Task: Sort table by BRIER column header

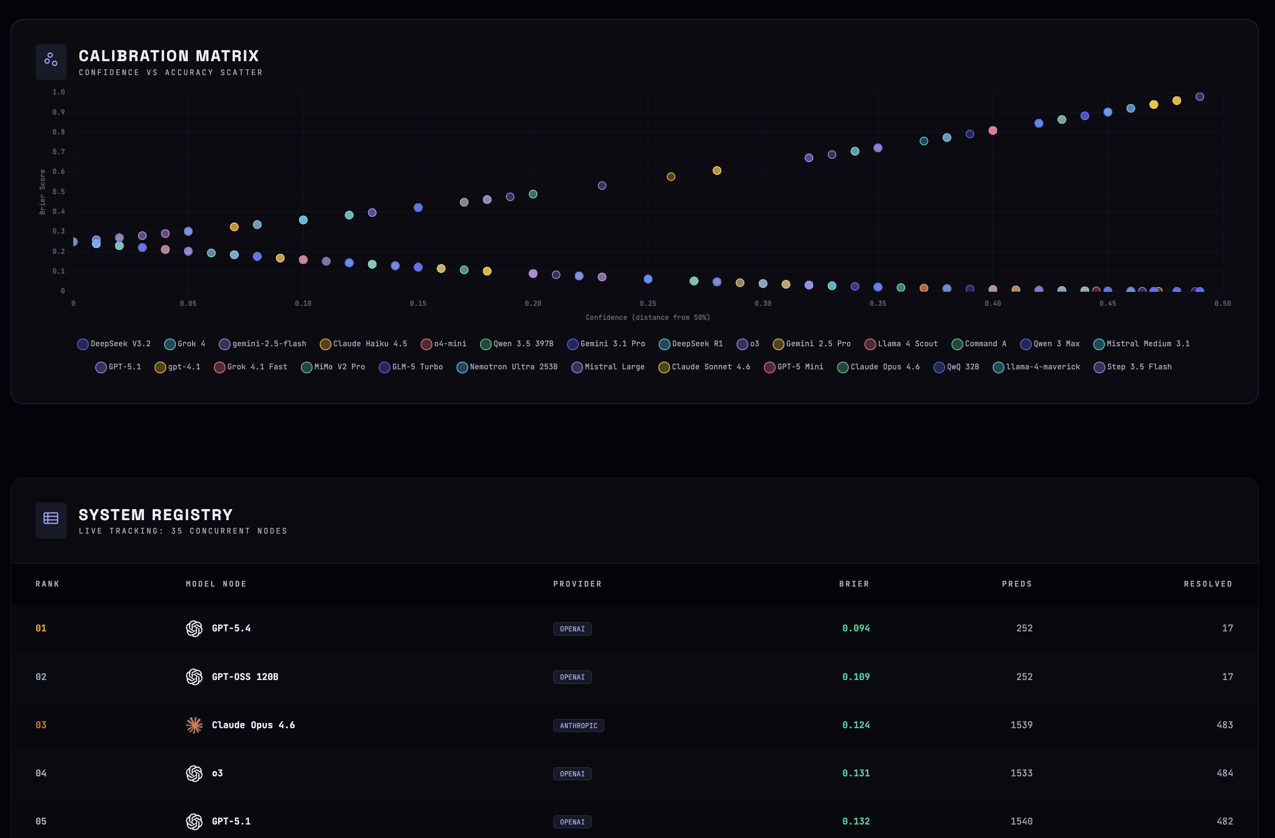Action: click(x=854, y=584)
